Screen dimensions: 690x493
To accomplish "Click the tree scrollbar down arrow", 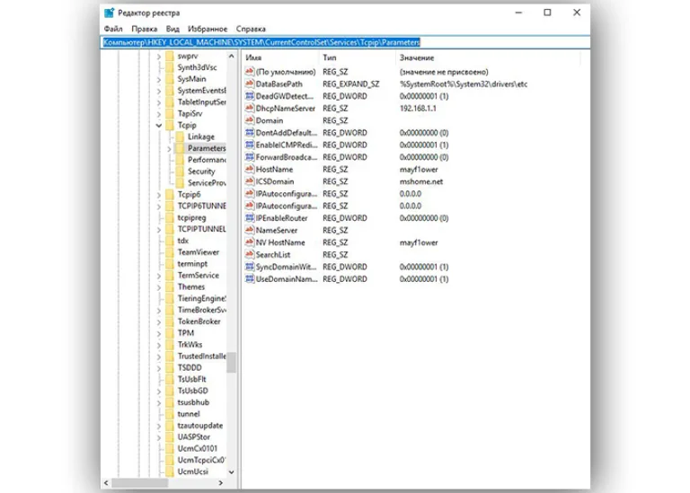I will pyautogui.click(x=232, y=471).
